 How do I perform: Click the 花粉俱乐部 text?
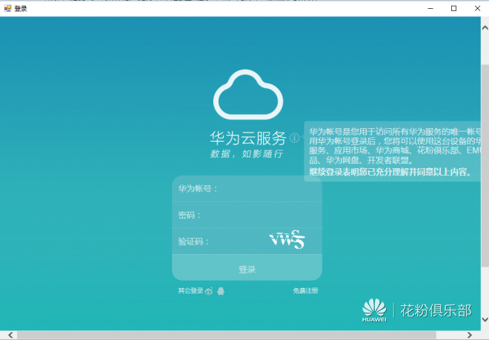pyautogui.click(x=436, y=310)
